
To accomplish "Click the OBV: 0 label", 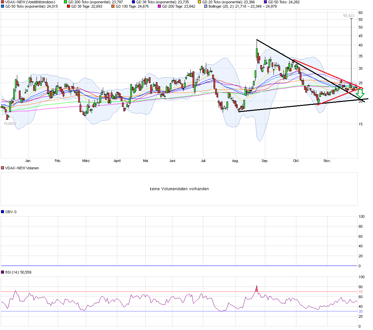I will click(11, 212).
